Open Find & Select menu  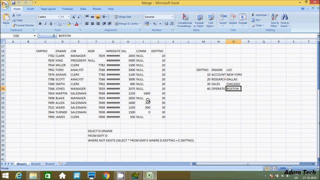284,20
